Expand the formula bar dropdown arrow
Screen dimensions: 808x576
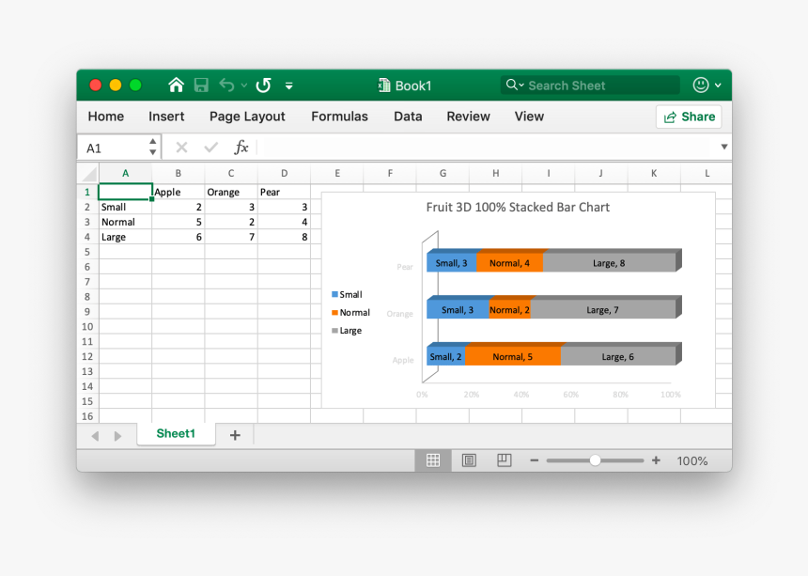723,147
